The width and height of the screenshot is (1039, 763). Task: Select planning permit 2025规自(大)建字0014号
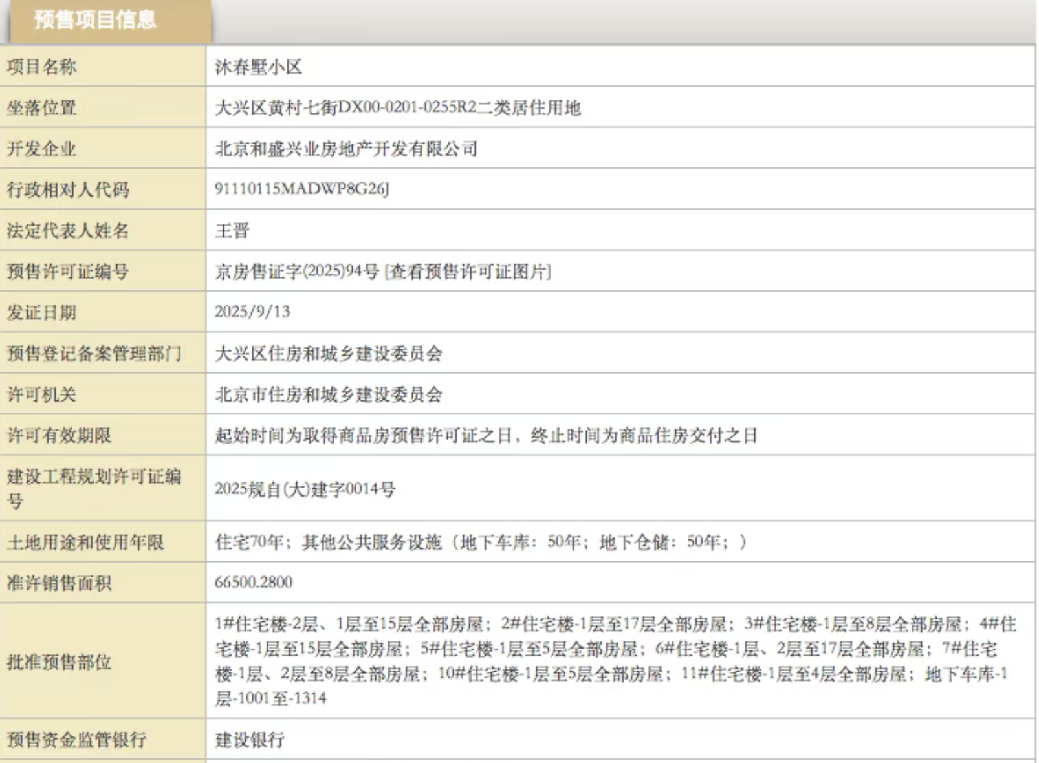305,489
